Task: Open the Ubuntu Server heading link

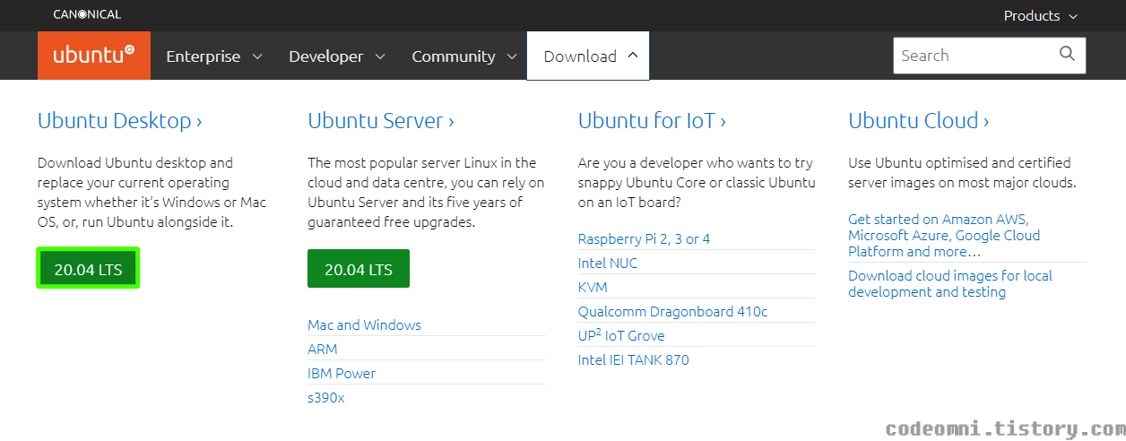Action: click(x=381, y=120)
